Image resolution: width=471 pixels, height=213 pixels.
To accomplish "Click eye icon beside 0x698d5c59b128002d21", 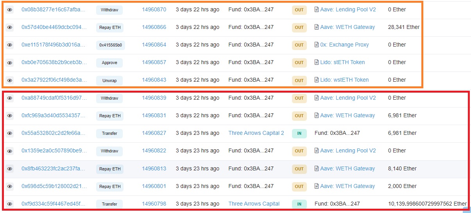I will pos(10,186).
